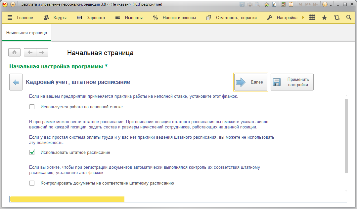
Task: Navigate back with the left arrow button
Action: point(30,52)
